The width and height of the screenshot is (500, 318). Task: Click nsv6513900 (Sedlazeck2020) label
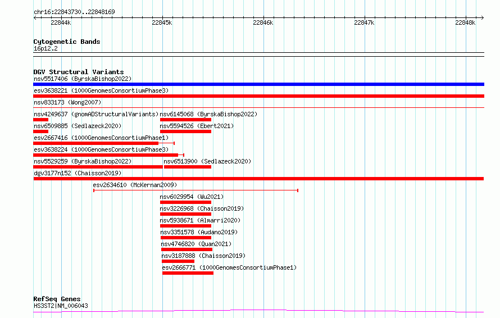(207, 161)
